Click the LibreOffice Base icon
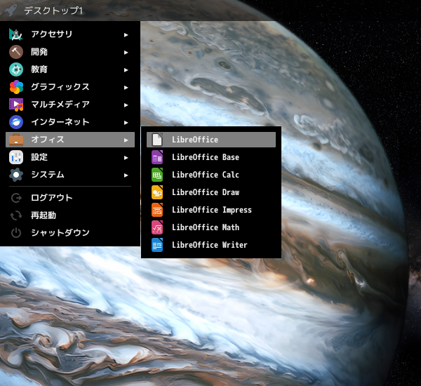Image resolution: width=421 pixels, height=386 pixels. click(157, 157)
